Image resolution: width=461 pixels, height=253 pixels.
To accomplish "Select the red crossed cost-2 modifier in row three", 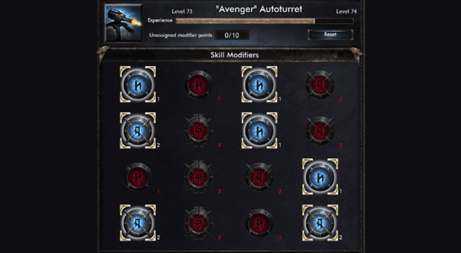I will 260,176.
